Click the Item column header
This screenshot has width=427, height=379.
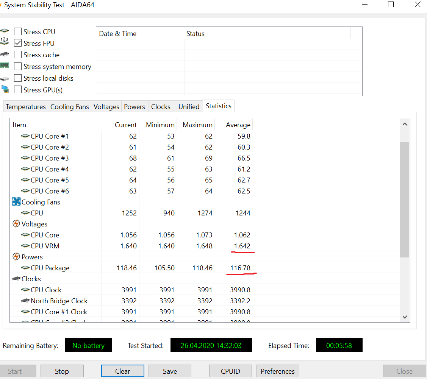(x=55, y=125)
